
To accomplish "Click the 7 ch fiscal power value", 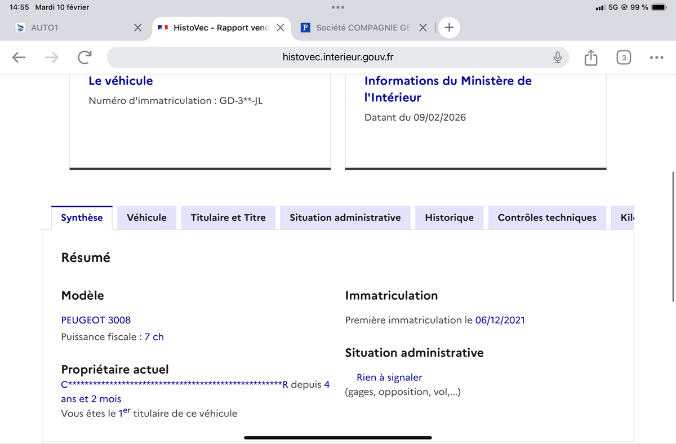I will tap(154, 337).
